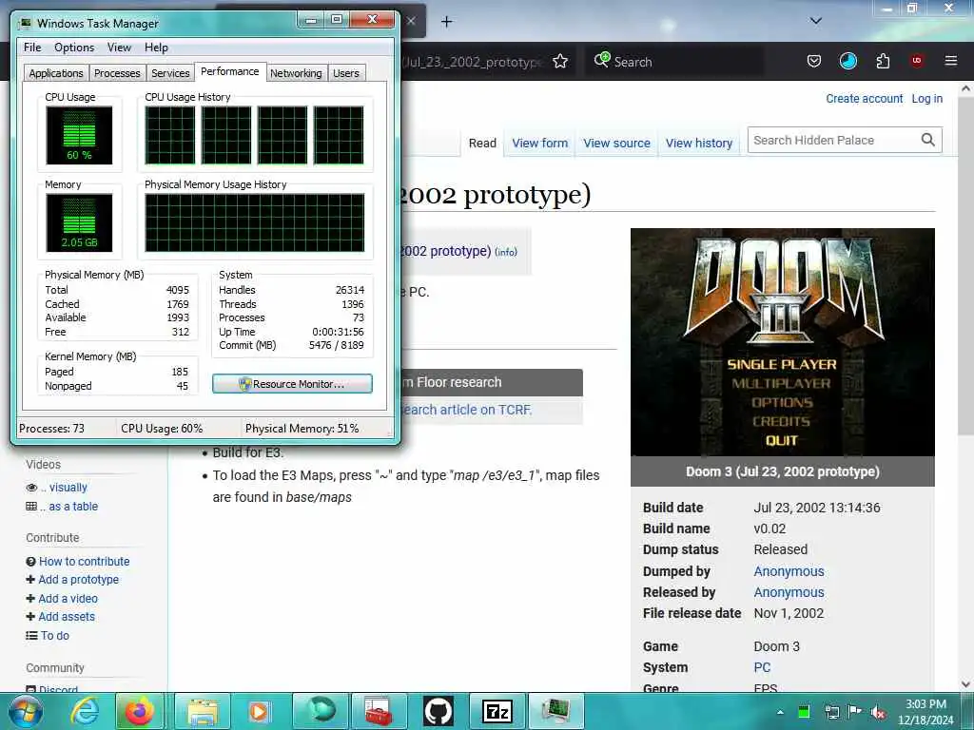Close the current Firefox tab

pyautogui.click(x=411, y=21)
